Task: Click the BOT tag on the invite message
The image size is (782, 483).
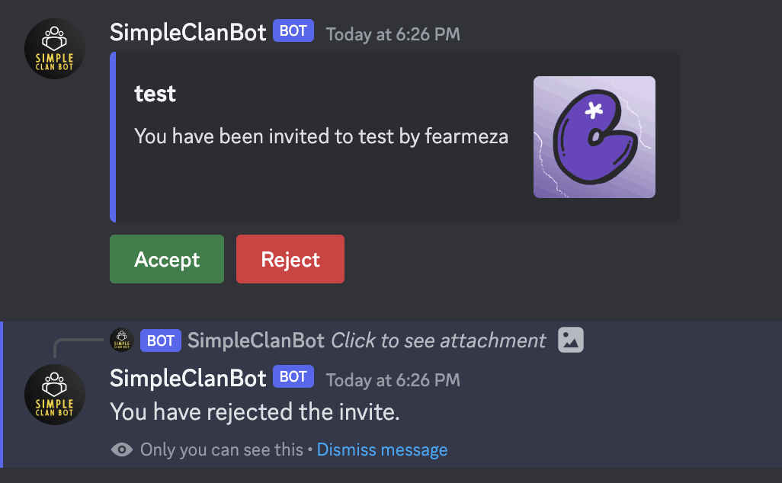Action: [293, 31]
